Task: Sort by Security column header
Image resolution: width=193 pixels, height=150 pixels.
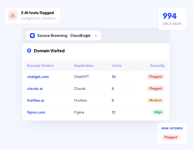Action: 157,66
